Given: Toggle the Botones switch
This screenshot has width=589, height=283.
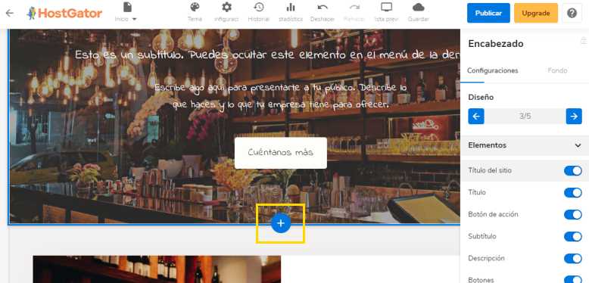Looking at the screenshot, I should [x=573, y=280].
